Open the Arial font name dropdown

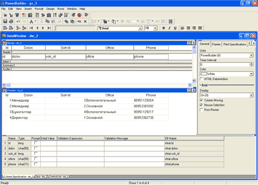coord(140,28)
